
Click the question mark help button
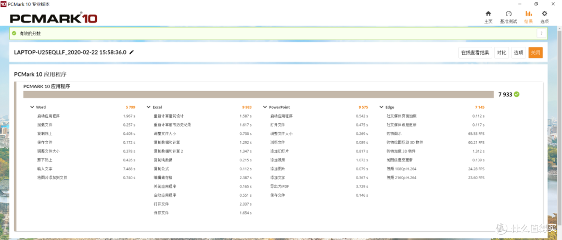pyautogui.click(x=541, y=33)
